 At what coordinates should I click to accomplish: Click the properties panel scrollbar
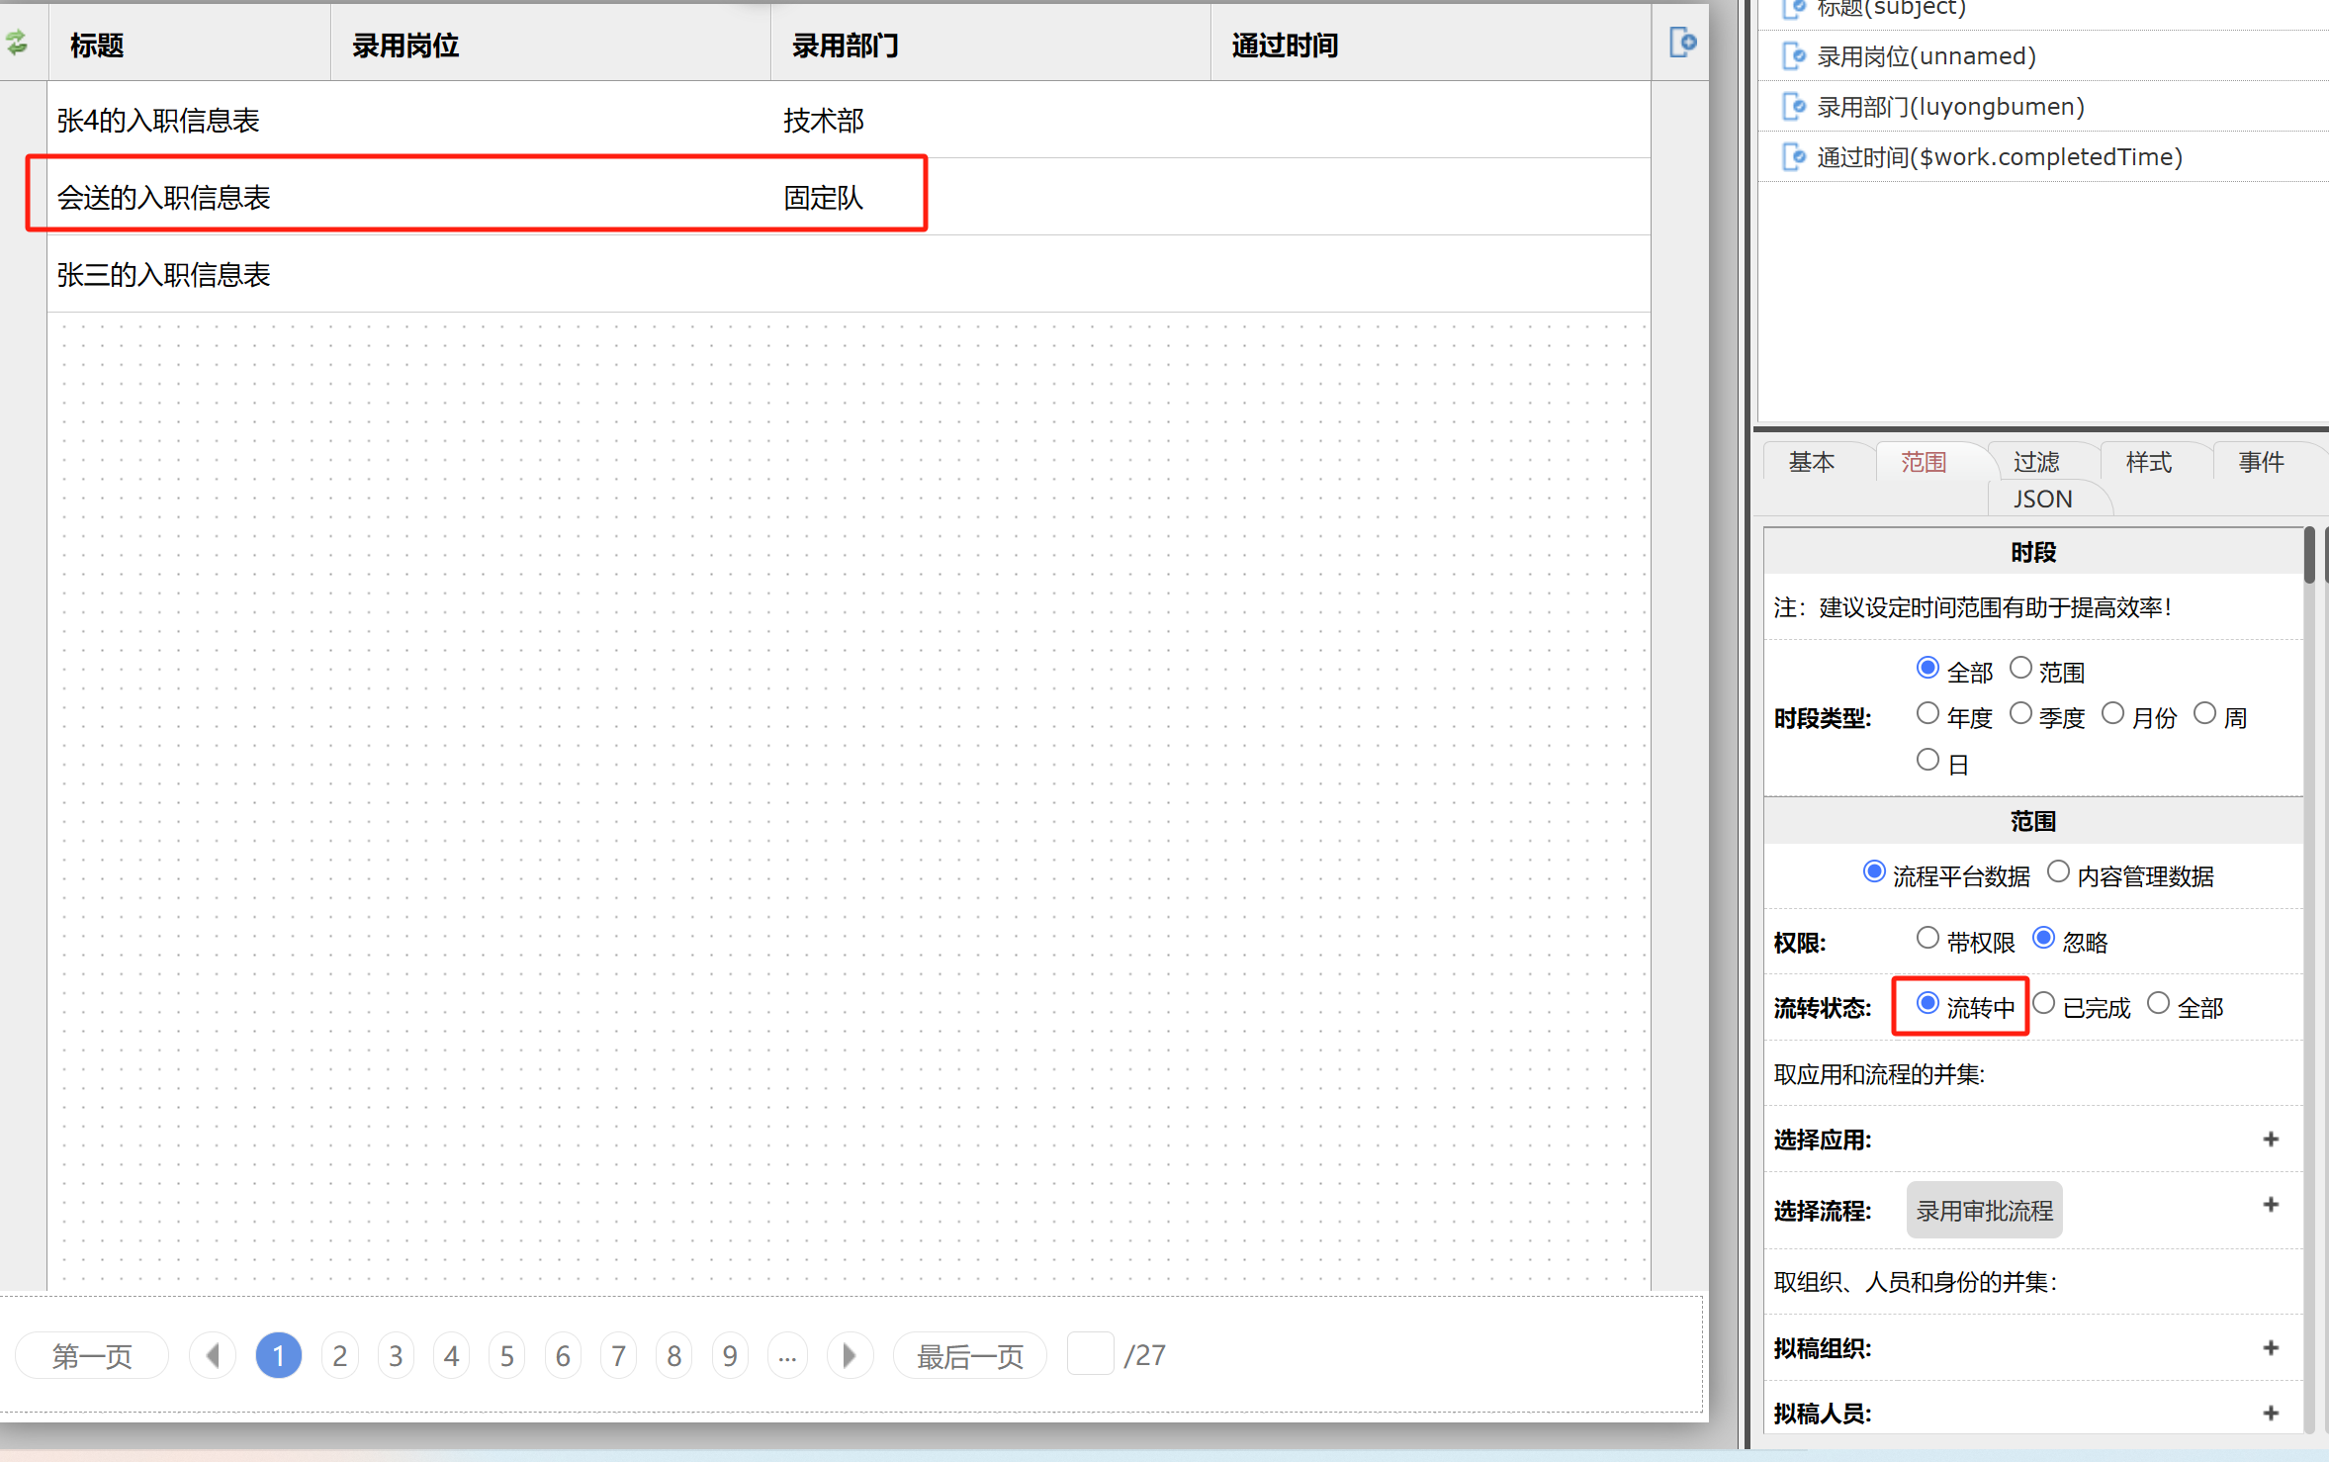[2309, 556]
